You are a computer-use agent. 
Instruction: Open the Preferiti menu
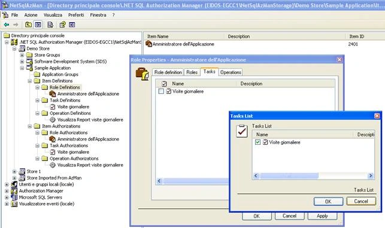(76, 15)
